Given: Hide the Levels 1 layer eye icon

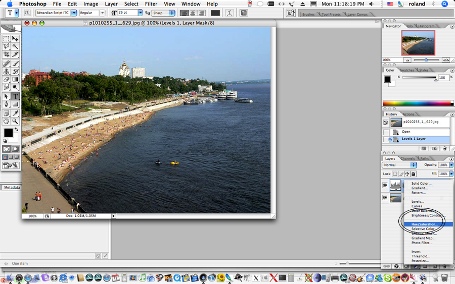Looking at the screenshot, I should [x=385, y=185].
